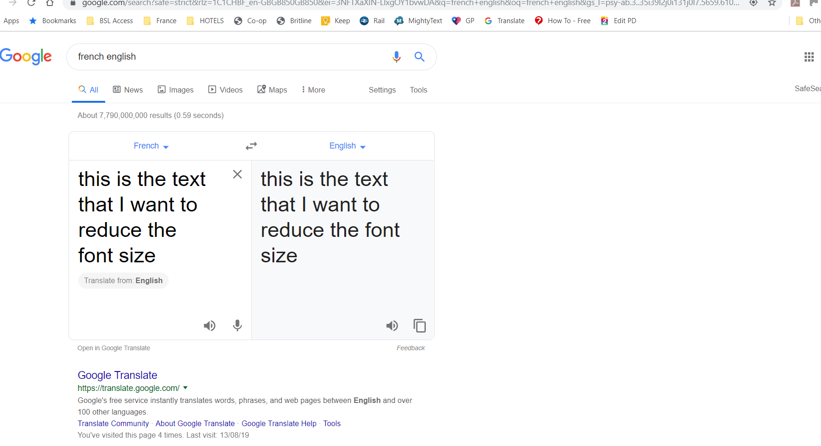
Task: Select the All results tab
Action: (x=88, y=90)
